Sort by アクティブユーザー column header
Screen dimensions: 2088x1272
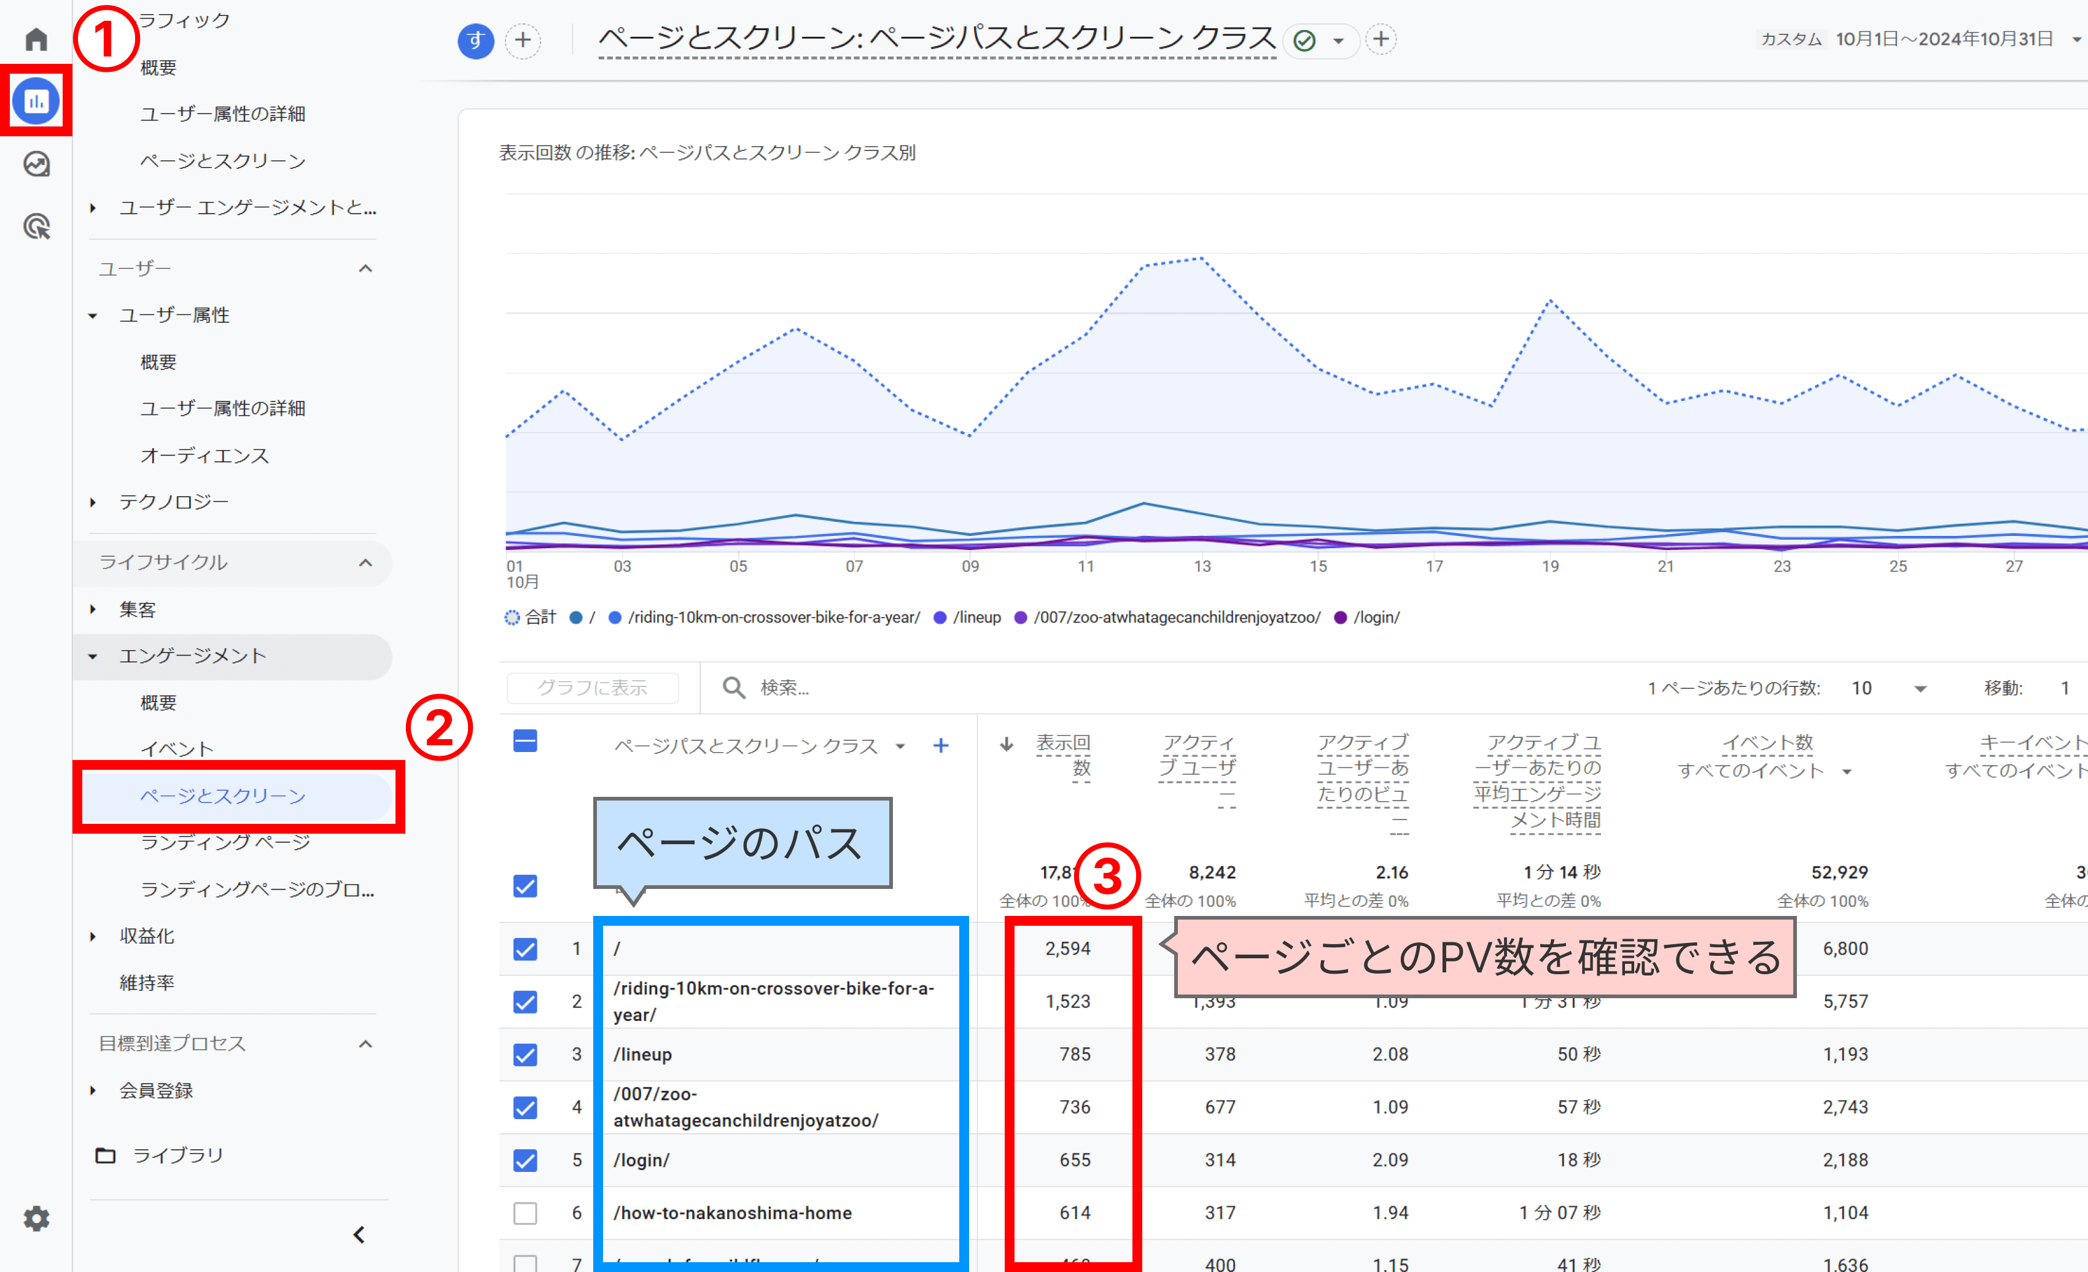pos(1196,769)
